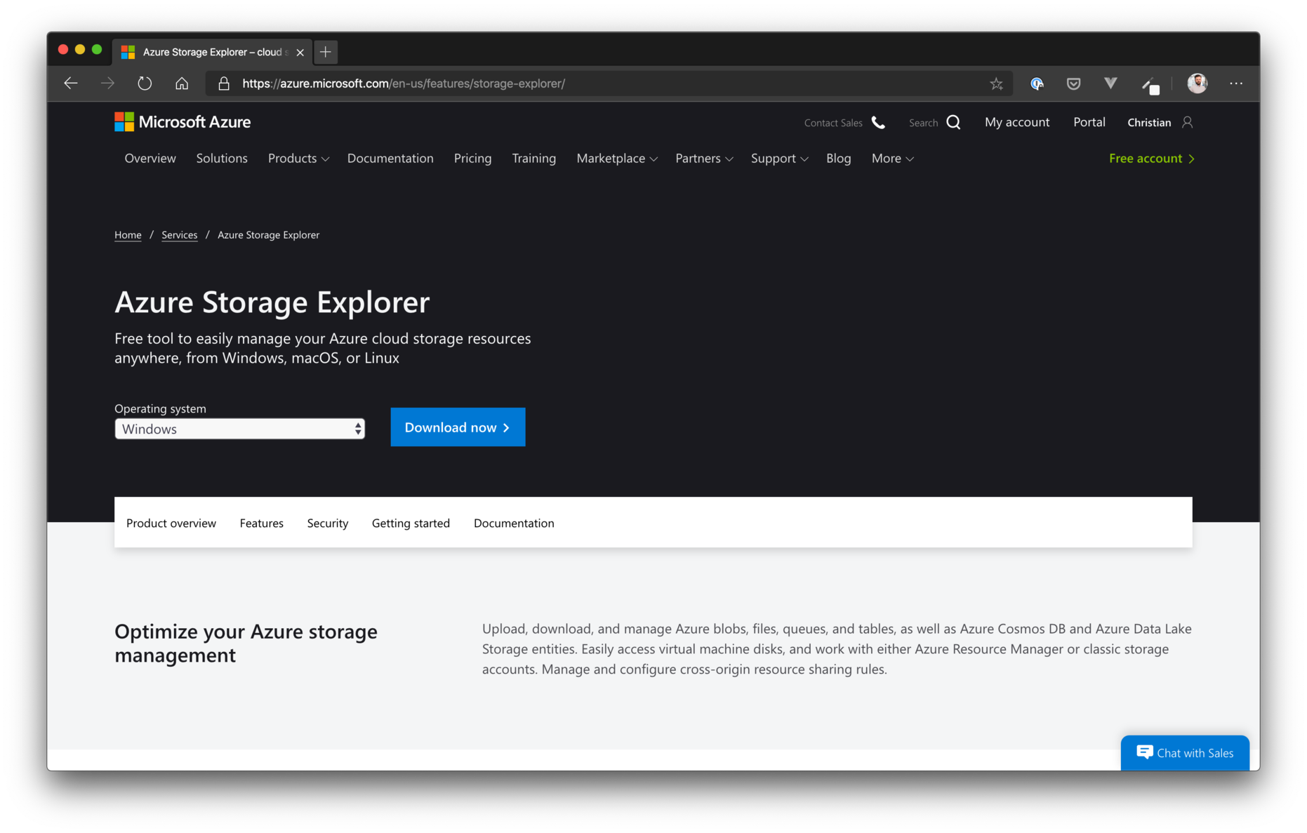Open the Pocket extension icon

(1073, 84)
